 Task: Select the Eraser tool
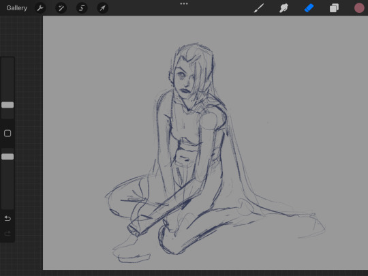pos(309,8)
